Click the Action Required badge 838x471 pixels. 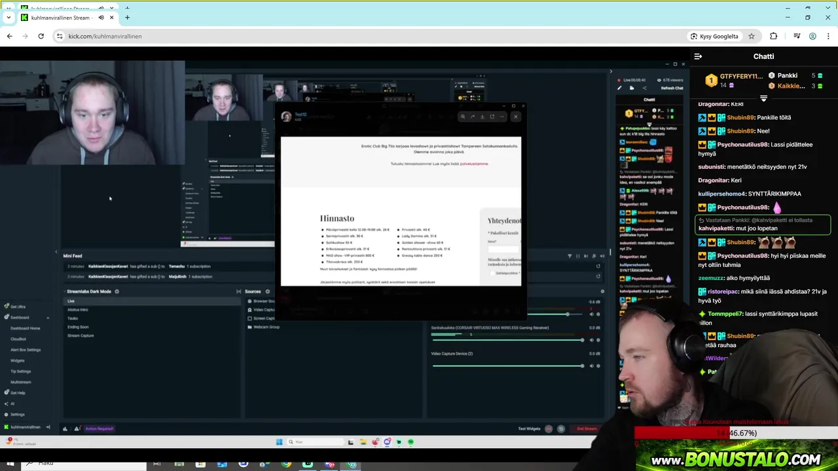tap(100, 428)
